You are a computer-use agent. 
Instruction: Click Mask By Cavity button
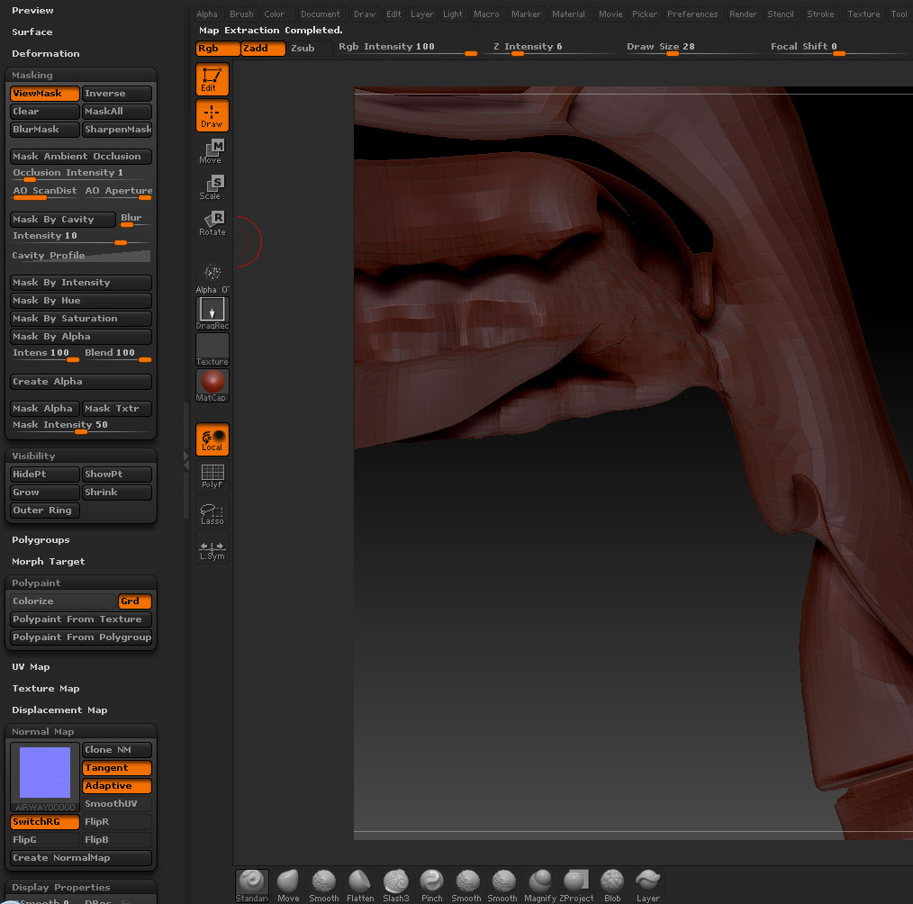click(x=62, y=220)
